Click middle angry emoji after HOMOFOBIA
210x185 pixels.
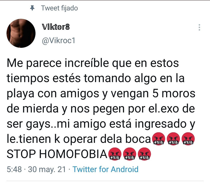(x=129, y=154)
